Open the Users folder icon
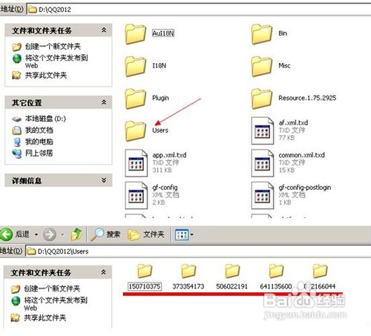Screen dimensions: 371x336 [x=135, y=131]
